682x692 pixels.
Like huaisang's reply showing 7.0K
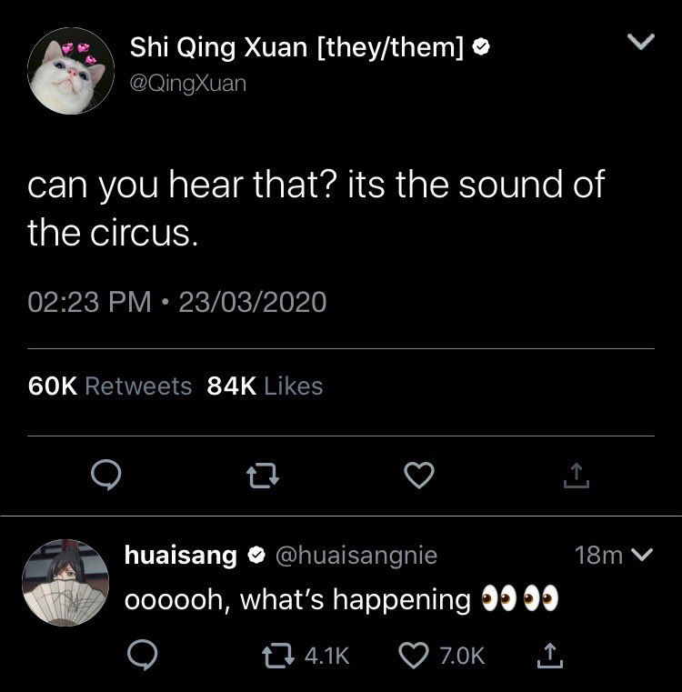pos(441,656)
